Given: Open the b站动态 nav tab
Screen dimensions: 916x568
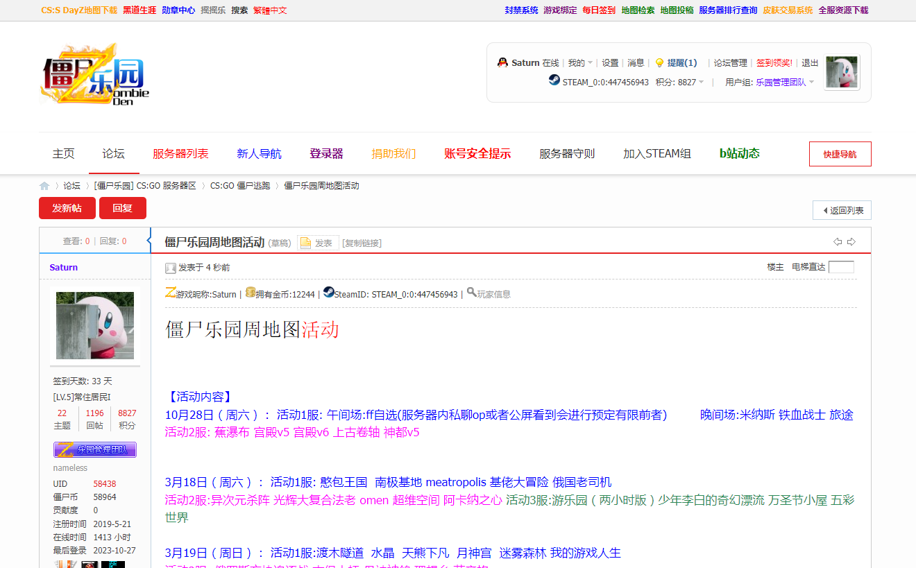Looking at the screenshot, I should pyautogui.click(x=740, y=154).
